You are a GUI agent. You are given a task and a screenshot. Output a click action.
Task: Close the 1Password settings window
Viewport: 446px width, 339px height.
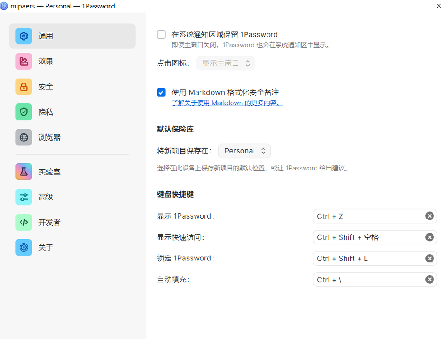(x=438, y=6)
